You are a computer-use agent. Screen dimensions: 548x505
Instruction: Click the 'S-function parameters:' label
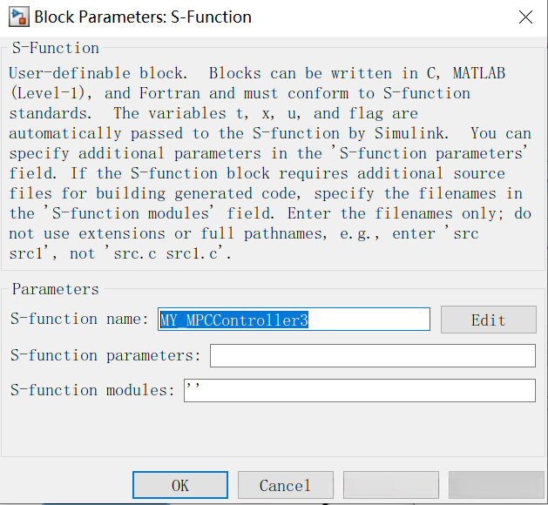105,355
